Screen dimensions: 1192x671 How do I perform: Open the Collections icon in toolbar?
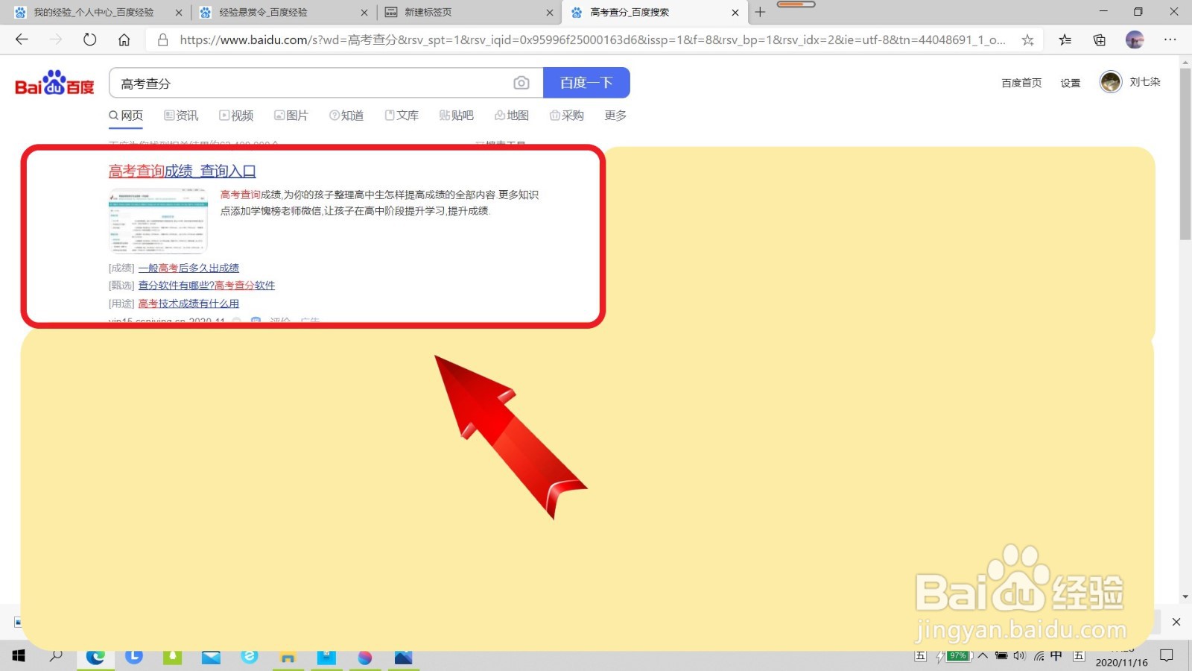coord(1100,40)
